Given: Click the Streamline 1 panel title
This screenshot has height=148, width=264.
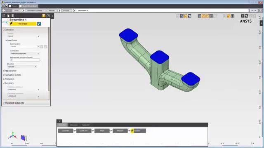Looking at the screenshot, I should click(x=18, y=20).
